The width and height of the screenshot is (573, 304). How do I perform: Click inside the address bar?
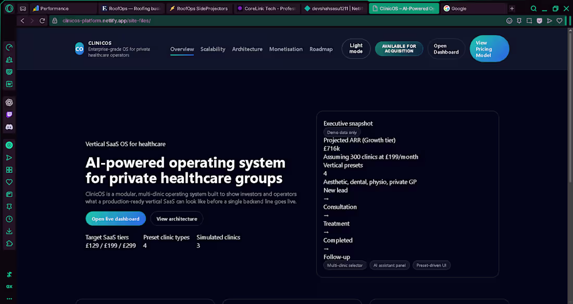pyautogui.click(x=156, y=21)
